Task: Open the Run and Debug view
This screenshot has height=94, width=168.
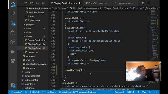Action: point(13,32)
